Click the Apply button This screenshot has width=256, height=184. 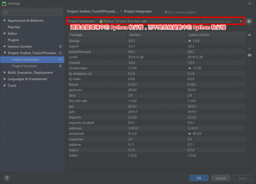pos(242,178)
